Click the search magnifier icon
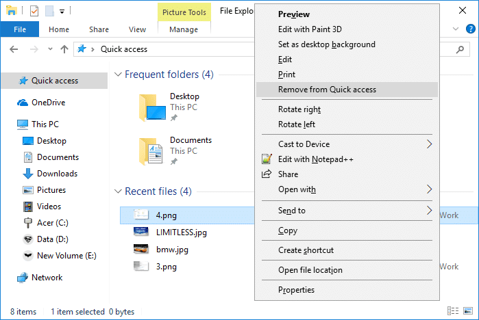 460,49
